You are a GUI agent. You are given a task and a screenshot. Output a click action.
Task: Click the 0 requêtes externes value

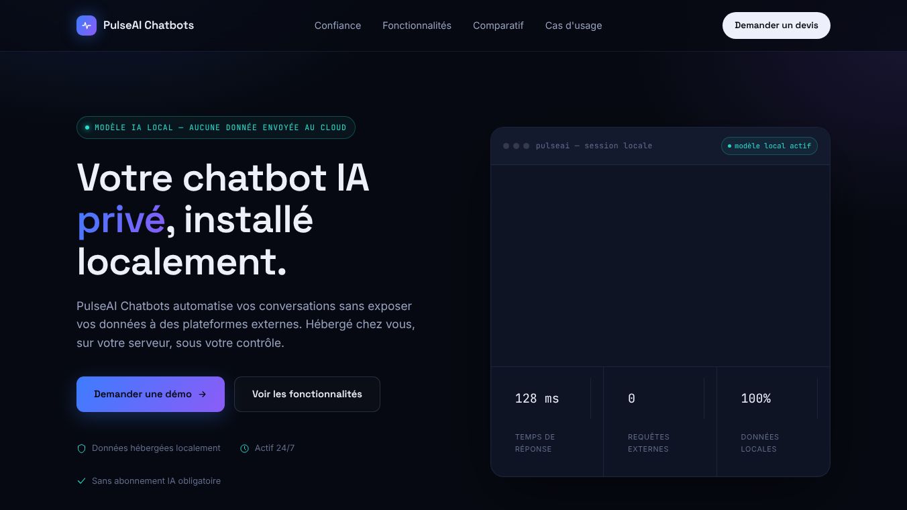click(631, 399)
